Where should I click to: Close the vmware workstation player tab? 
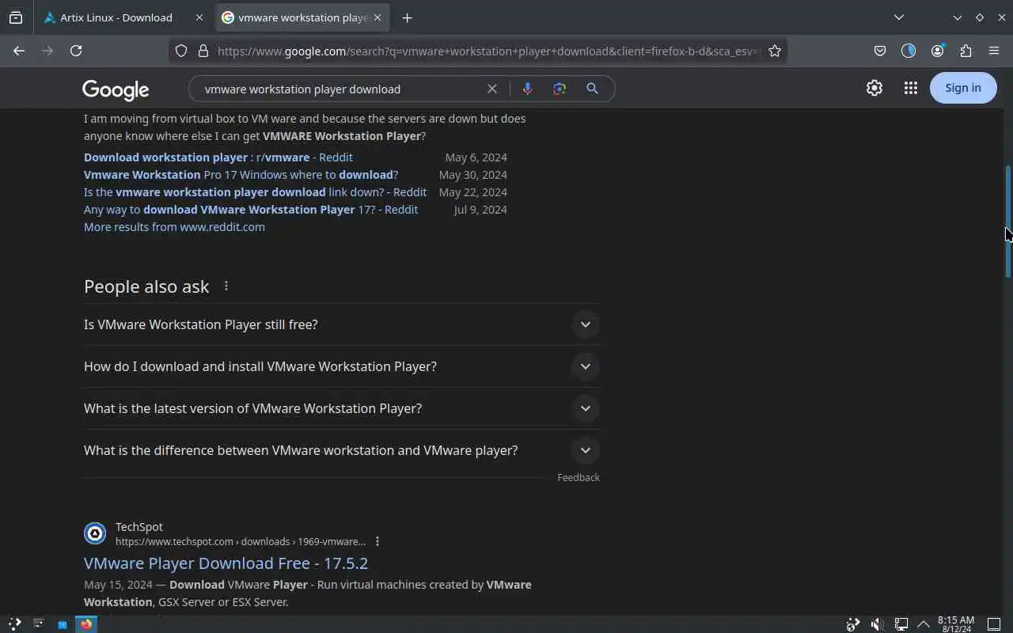click(378, 17)
